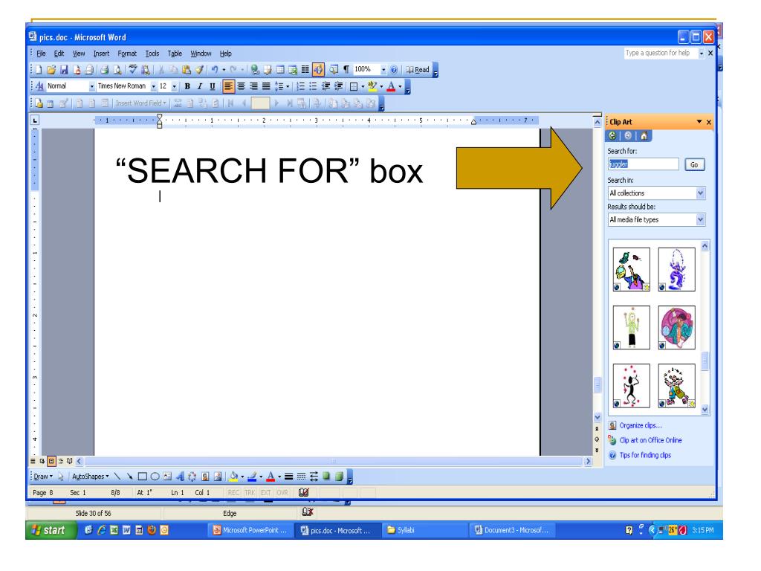Apply bulleted list formatting
The image size is (761, 571).
coord(313,86)
